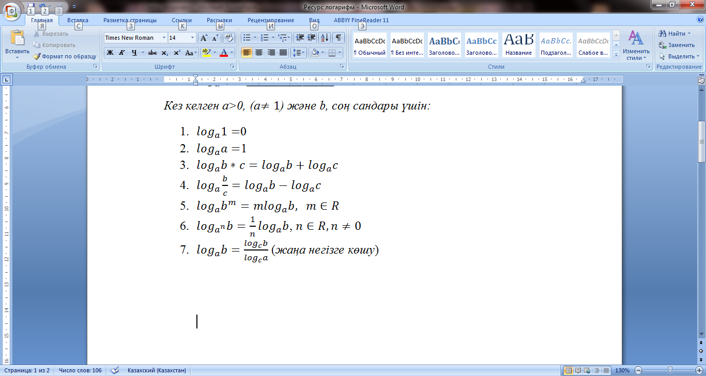Screen dimensions: 706x376
Task: Open the ABBYY FineReader 11 tab
Action: pos(361,20)
